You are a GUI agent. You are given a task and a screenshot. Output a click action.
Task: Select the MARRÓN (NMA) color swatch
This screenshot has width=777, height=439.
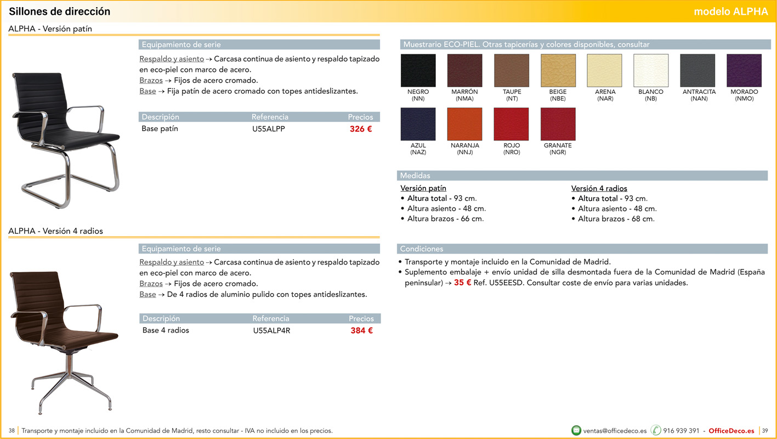[465, 70]
